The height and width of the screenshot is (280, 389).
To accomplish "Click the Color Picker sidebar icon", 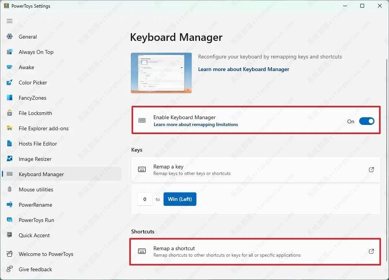I will tap(10, 83).
